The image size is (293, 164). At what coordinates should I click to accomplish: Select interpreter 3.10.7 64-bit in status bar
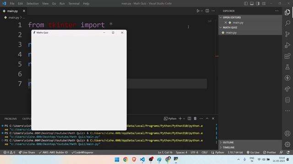tap(235, 153)
